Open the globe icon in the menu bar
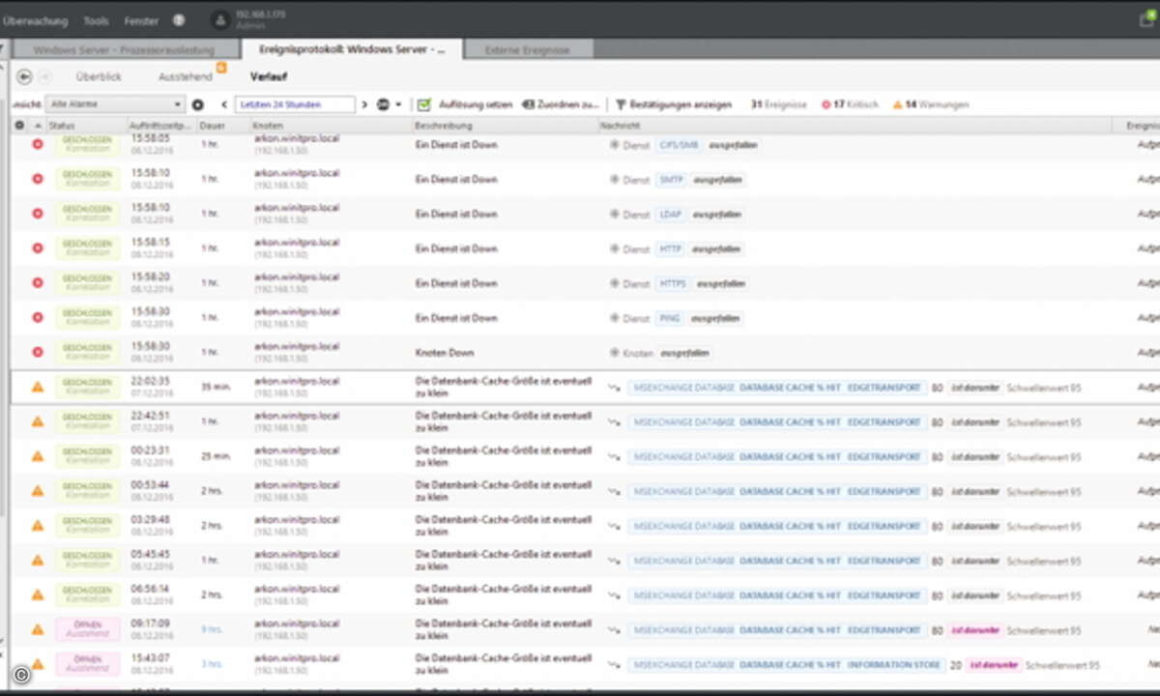 click(x=178, y=19)
